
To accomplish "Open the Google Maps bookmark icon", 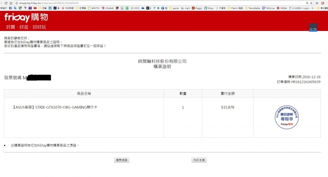I will click(20, 8).
